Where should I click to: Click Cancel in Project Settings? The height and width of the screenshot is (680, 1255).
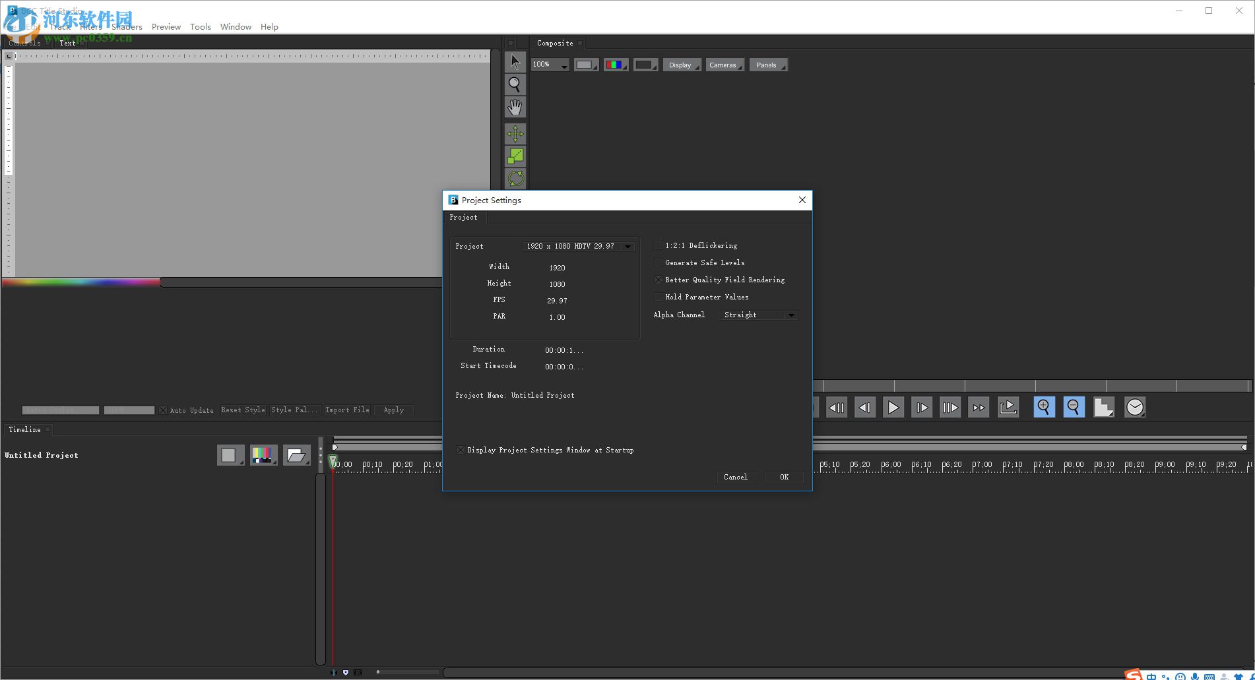point(735,477)
